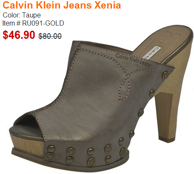Click the word Xenia in the title
This screenshot has height=174, width=194.
pyautogui.click(x=108, y=5)
